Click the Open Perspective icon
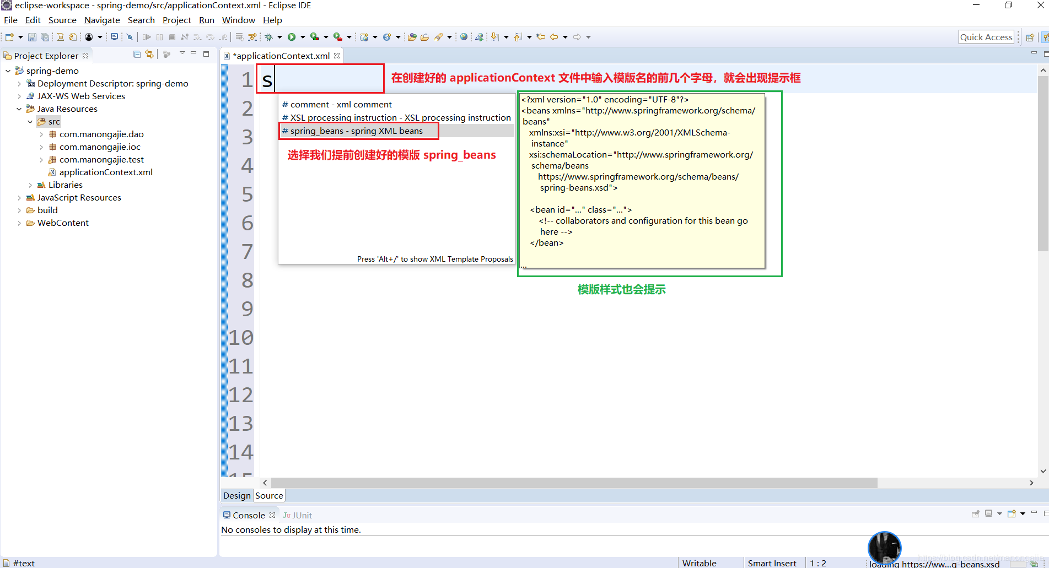The height and width of the screenshot is (568, 1049). click(x=1030, y=37)
